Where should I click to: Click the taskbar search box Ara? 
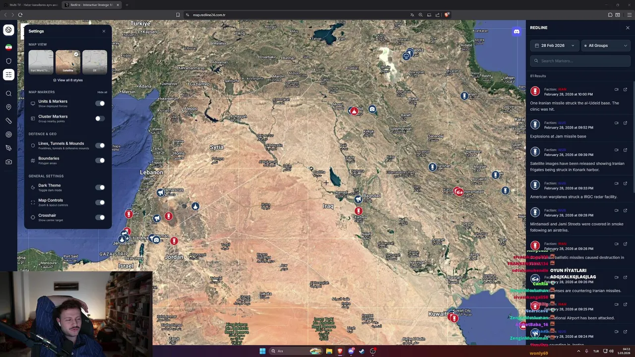pos(296,351)
